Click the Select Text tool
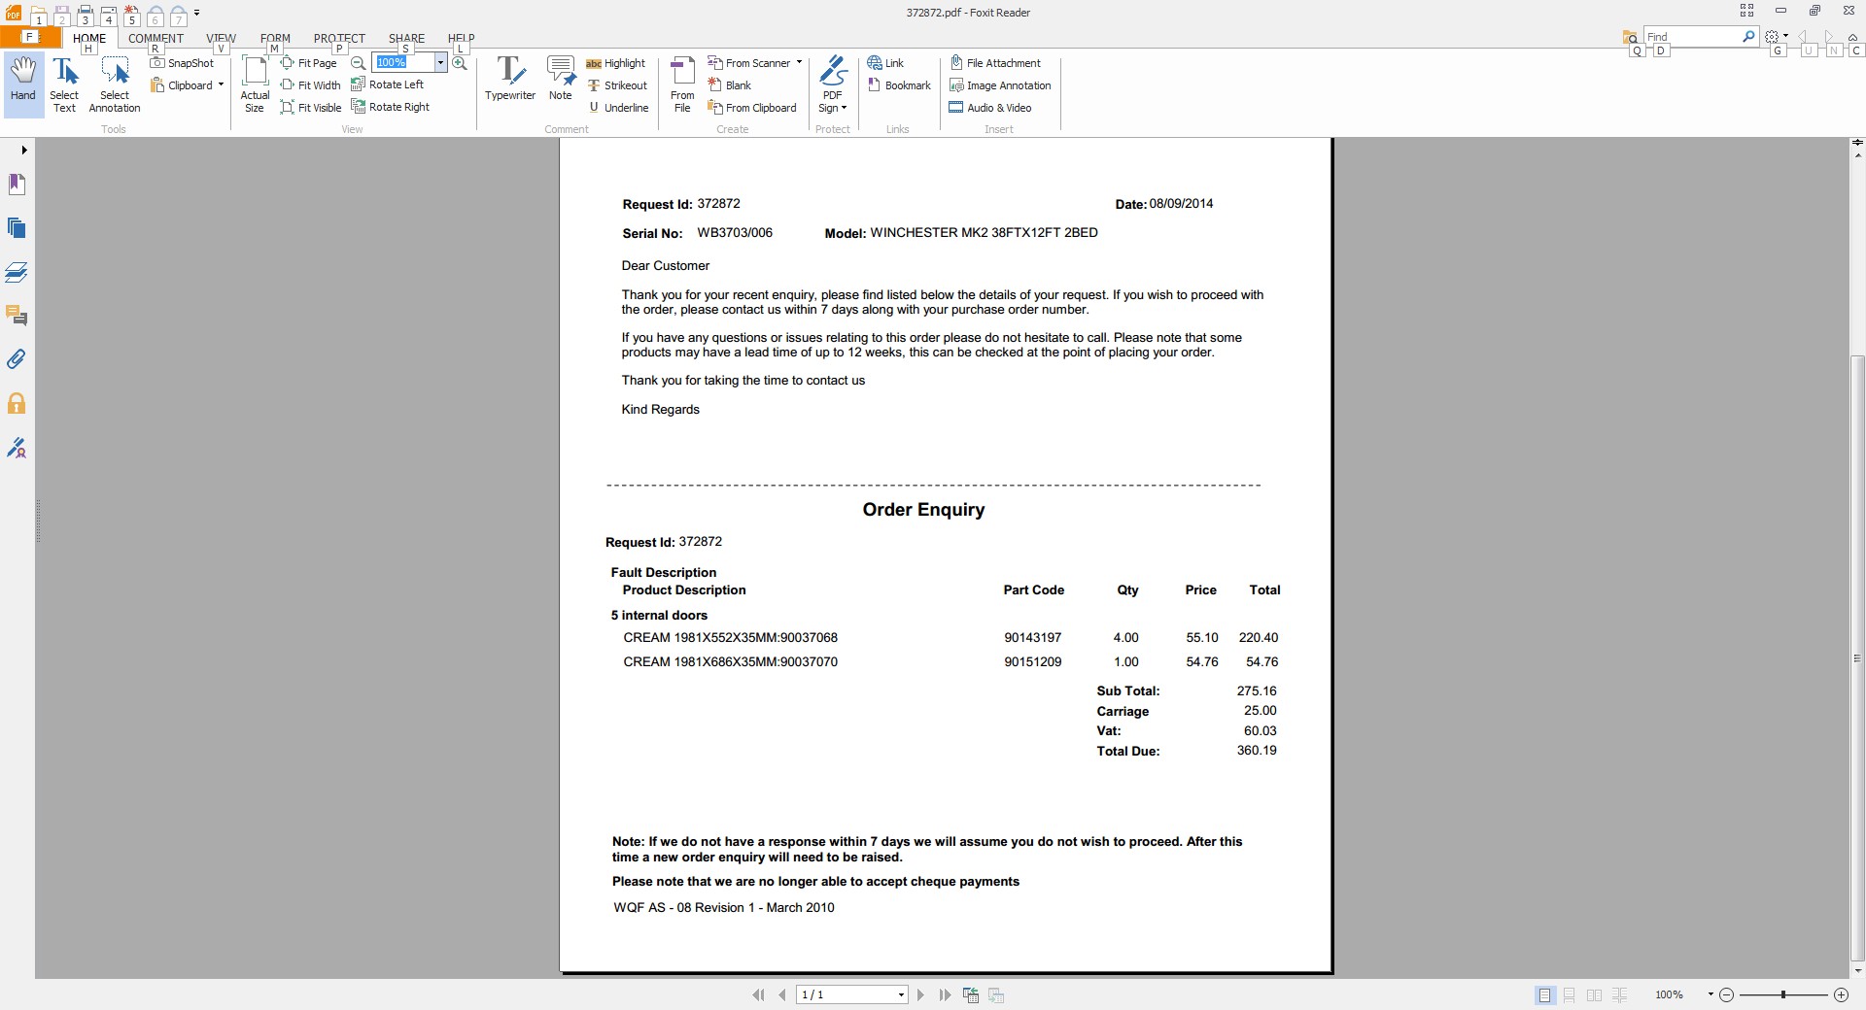Viewport: 1866px width, 1010px height. (x=64, y=84)
